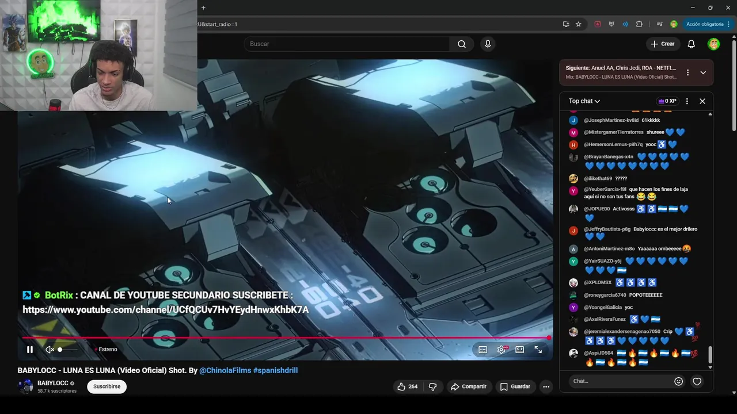Open the BABYLOCC channel name link
The width and height of the screenshot is (737, 414).
53,383
